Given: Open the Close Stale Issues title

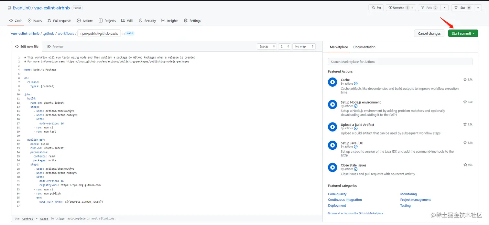Looking at the screenshot, I should 353,165.
